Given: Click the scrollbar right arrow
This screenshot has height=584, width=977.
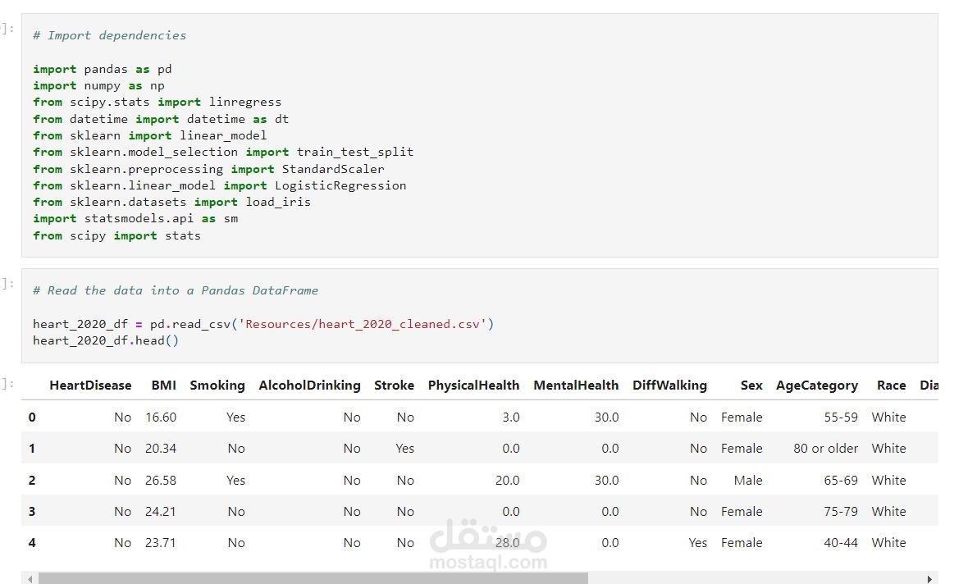Looking at the screenshot, I should [x=929, y=579].
